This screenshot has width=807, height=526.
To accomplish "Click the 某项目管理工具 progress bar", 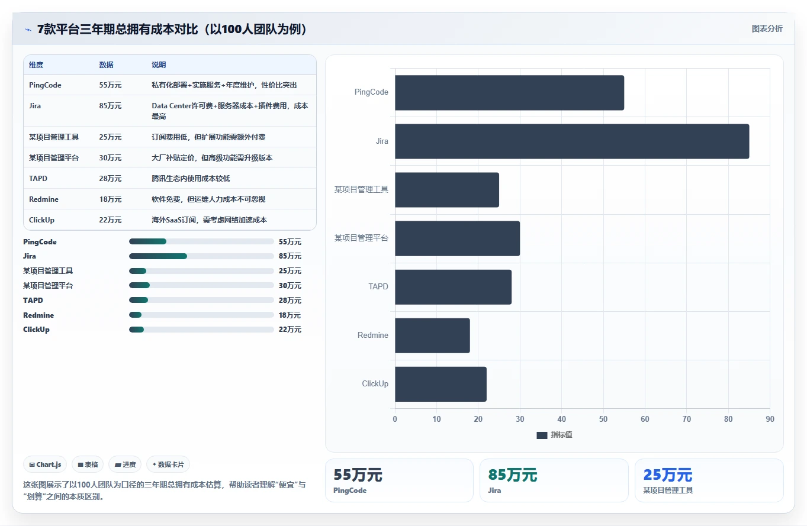I will point(201,271).
